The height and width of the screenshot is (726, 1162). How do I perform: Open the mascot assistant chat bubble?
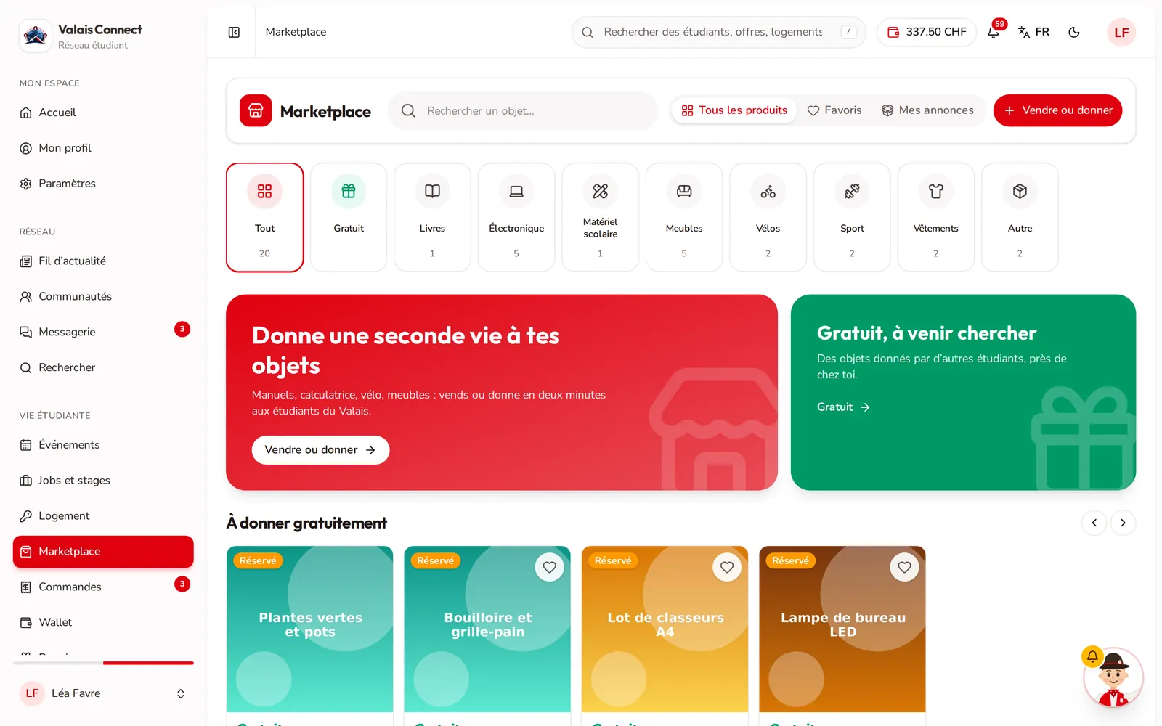1113,678
